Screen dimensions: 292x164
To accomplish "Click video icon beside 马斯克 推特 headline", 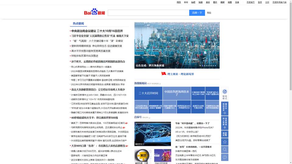I will pos(124,128).
